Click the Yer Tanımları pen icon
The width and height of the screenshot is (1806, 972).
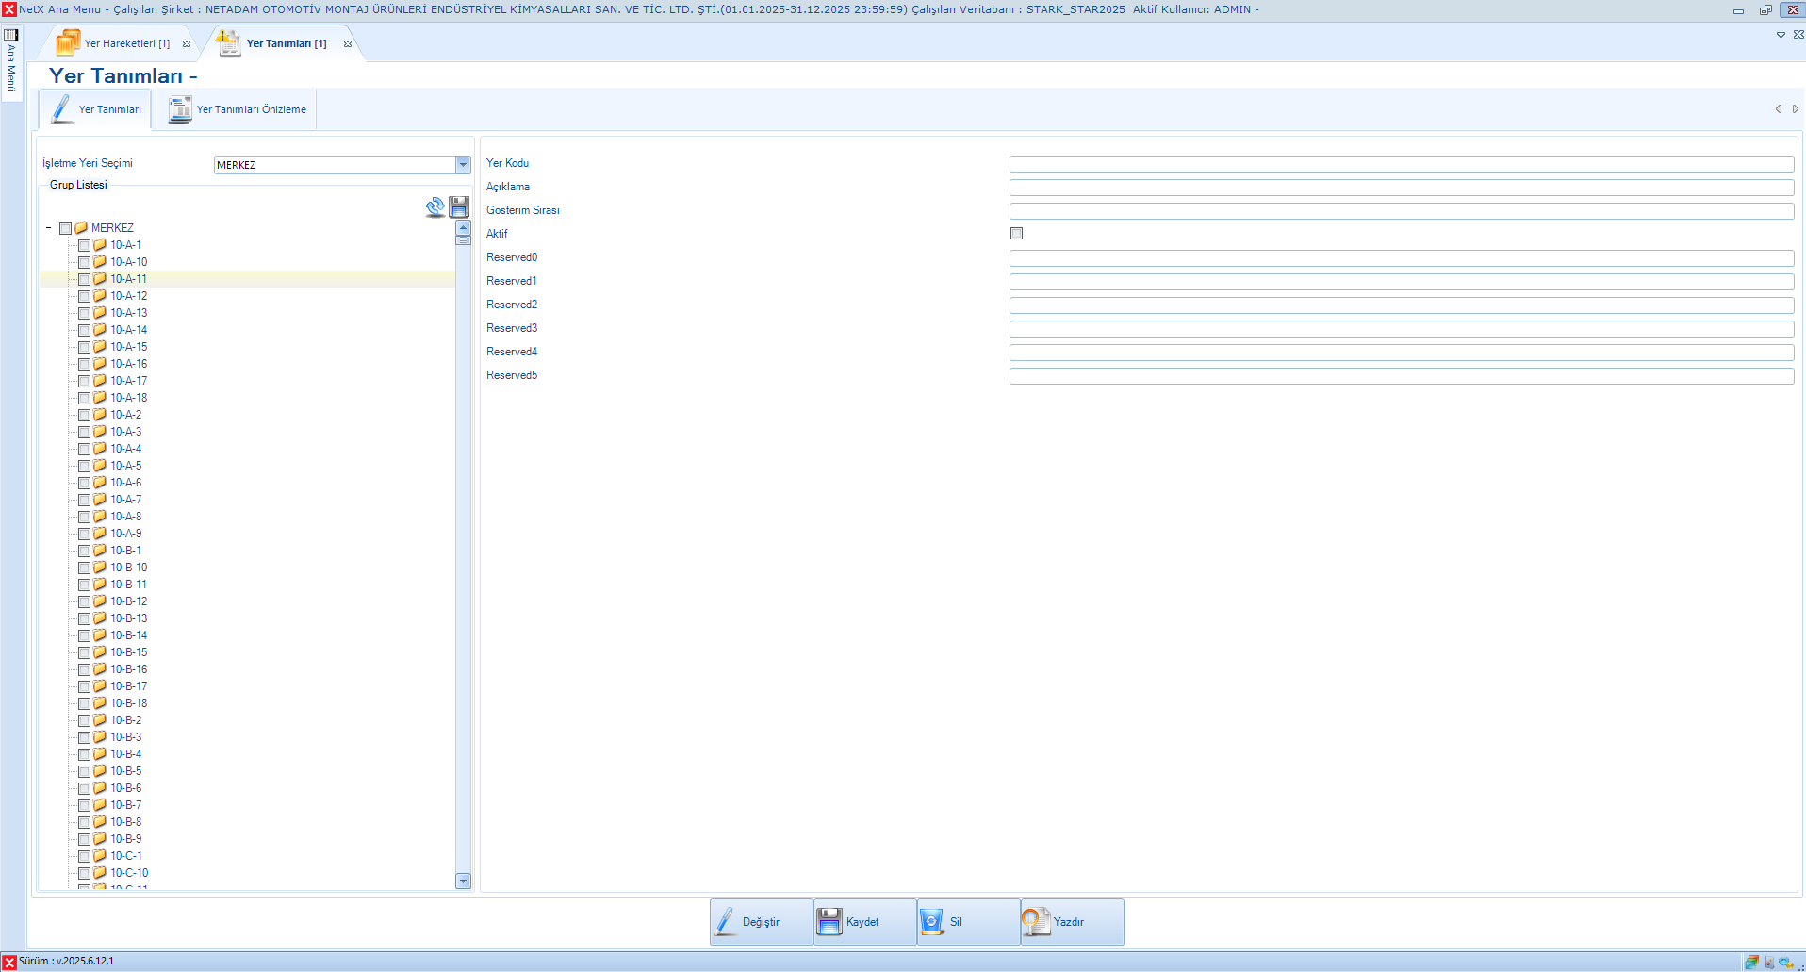(62, 109)
